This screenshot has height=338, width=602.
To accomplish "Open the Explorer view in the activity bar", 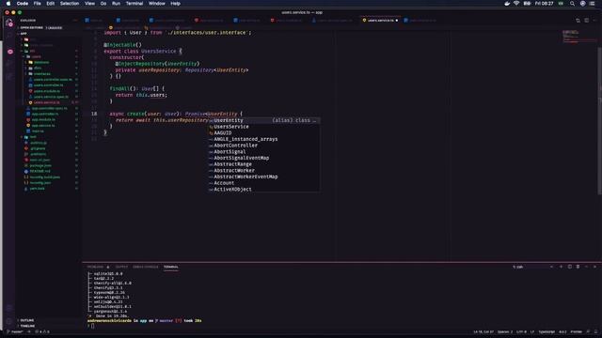I will (x=9, y=23).
